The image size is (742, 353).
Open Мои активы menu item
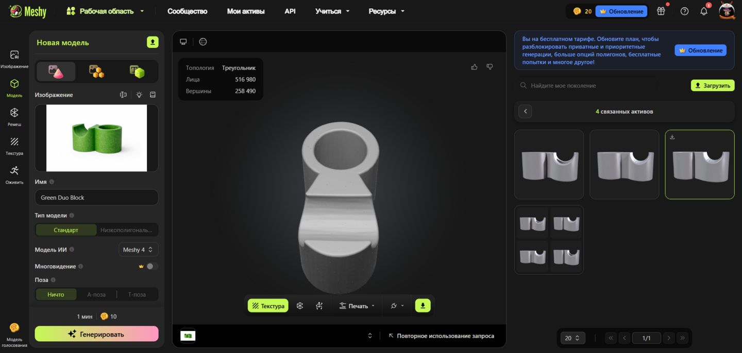tap(246, 11)
